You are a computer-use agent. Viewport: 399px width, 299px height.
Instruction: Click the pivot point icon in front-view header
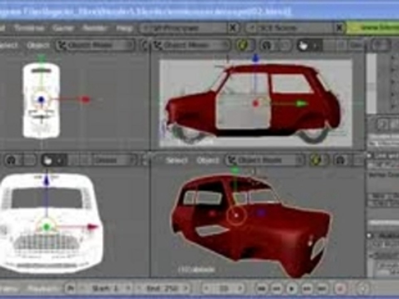coord(11,160)
